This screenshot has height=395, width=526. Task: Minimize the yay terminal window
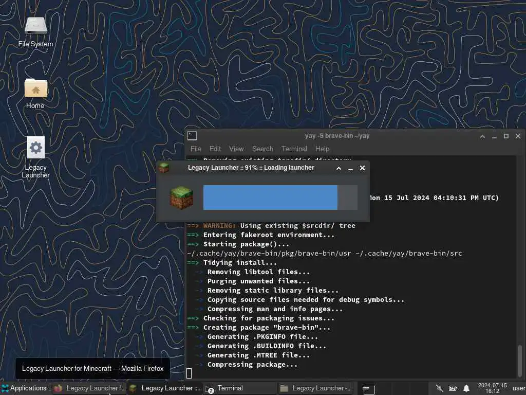(494, 136)
